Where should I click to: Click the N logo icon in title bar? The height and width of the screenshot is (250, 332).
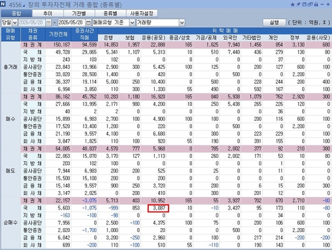[3, 4]
